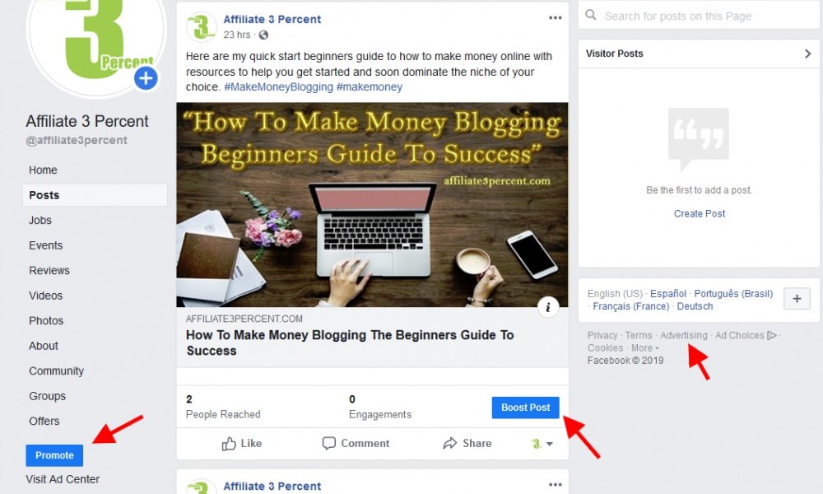Viewport: 823px width, 494px height.
Task: Expand Visitor Posts with the chevron
Action: (808, 54)
